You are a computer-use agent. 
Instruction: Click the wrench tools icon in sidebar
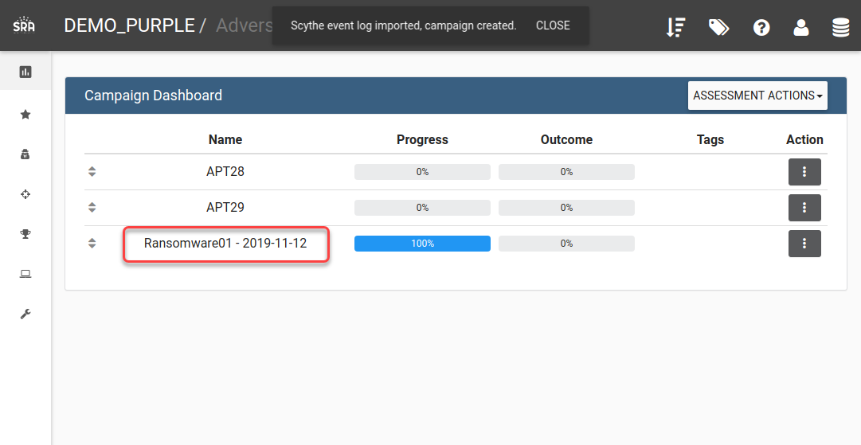coord(25,314)
